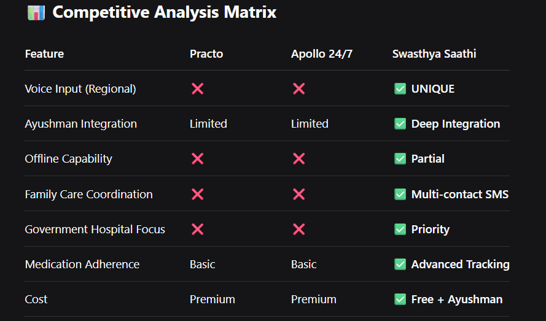Click Practo's red cross for Offline Capability
Viewport: 546px width, 321px height.
pos(197,159)
